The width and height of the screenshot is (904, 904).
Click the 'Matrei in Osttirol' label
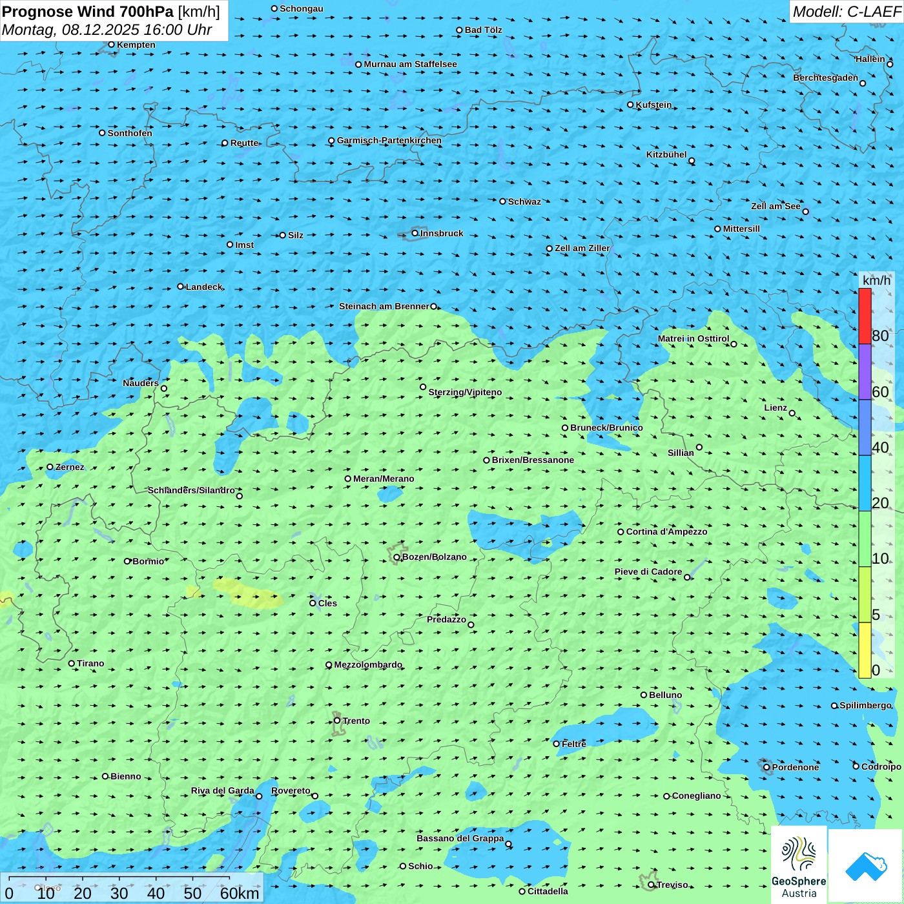pyautogui.click(x=693, y=338)
